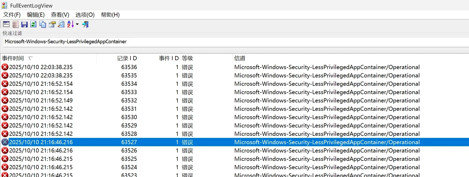Image resolution: width=469 pixels, height=177 pixels.
Task: Open the event Properties toolbar icon
Action: point(52,24)
